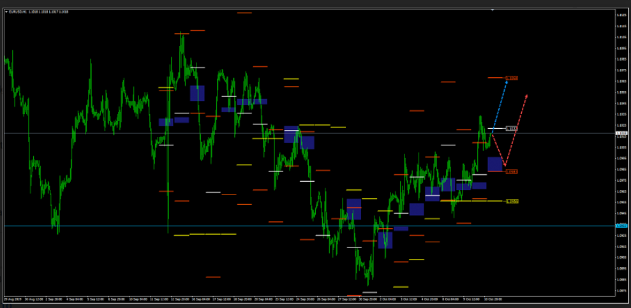Select the blue dashed upward arrow
Viewport: 631px width, 308px height.
click(500, 105)
